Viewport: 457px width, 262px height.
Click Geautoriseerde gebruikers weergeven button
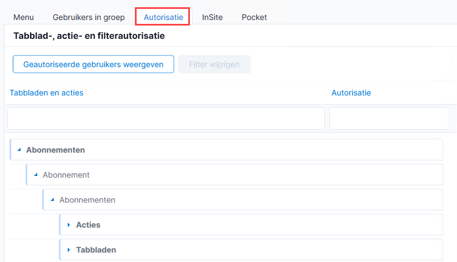coord(93,64)
